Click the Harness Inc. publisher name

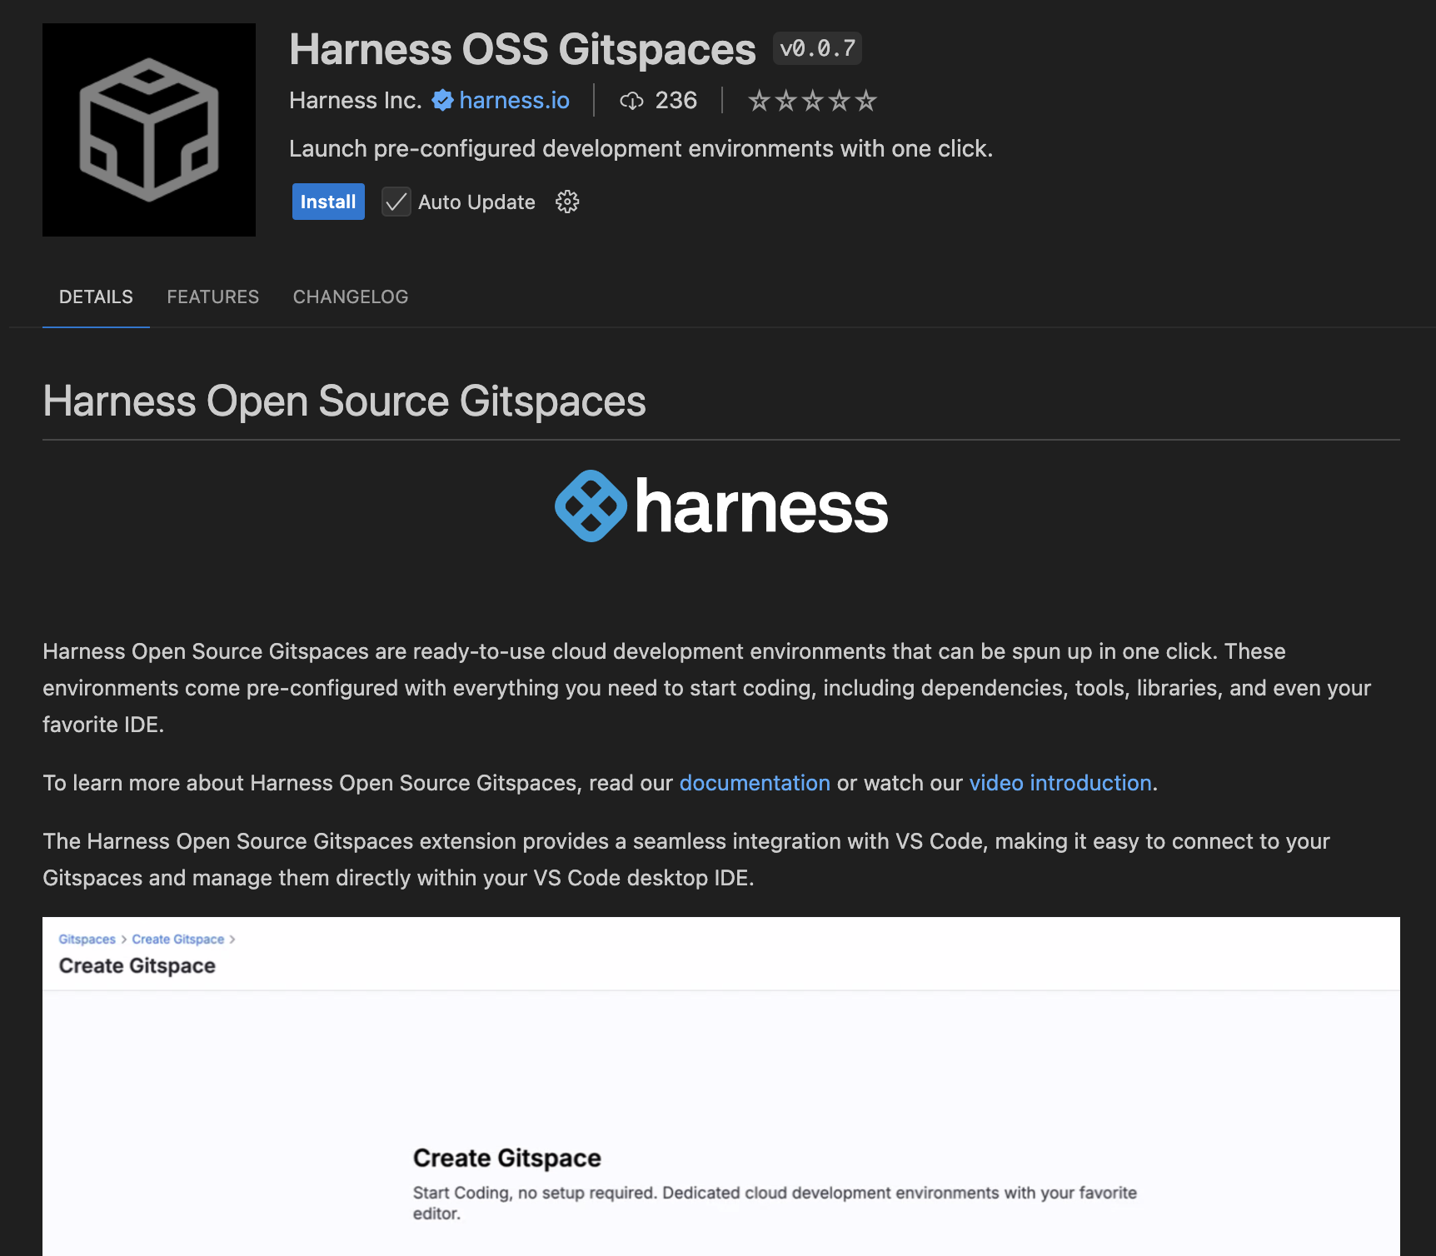click(355, 101)
